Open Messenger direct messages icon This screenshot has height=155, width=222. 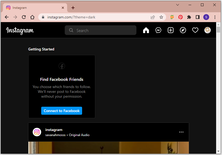tap(158, 30)
